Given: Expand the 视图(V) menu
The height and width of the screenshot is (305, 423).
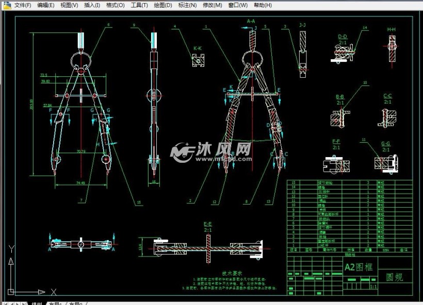Looking at the screenshot, I should click(69, 5).
